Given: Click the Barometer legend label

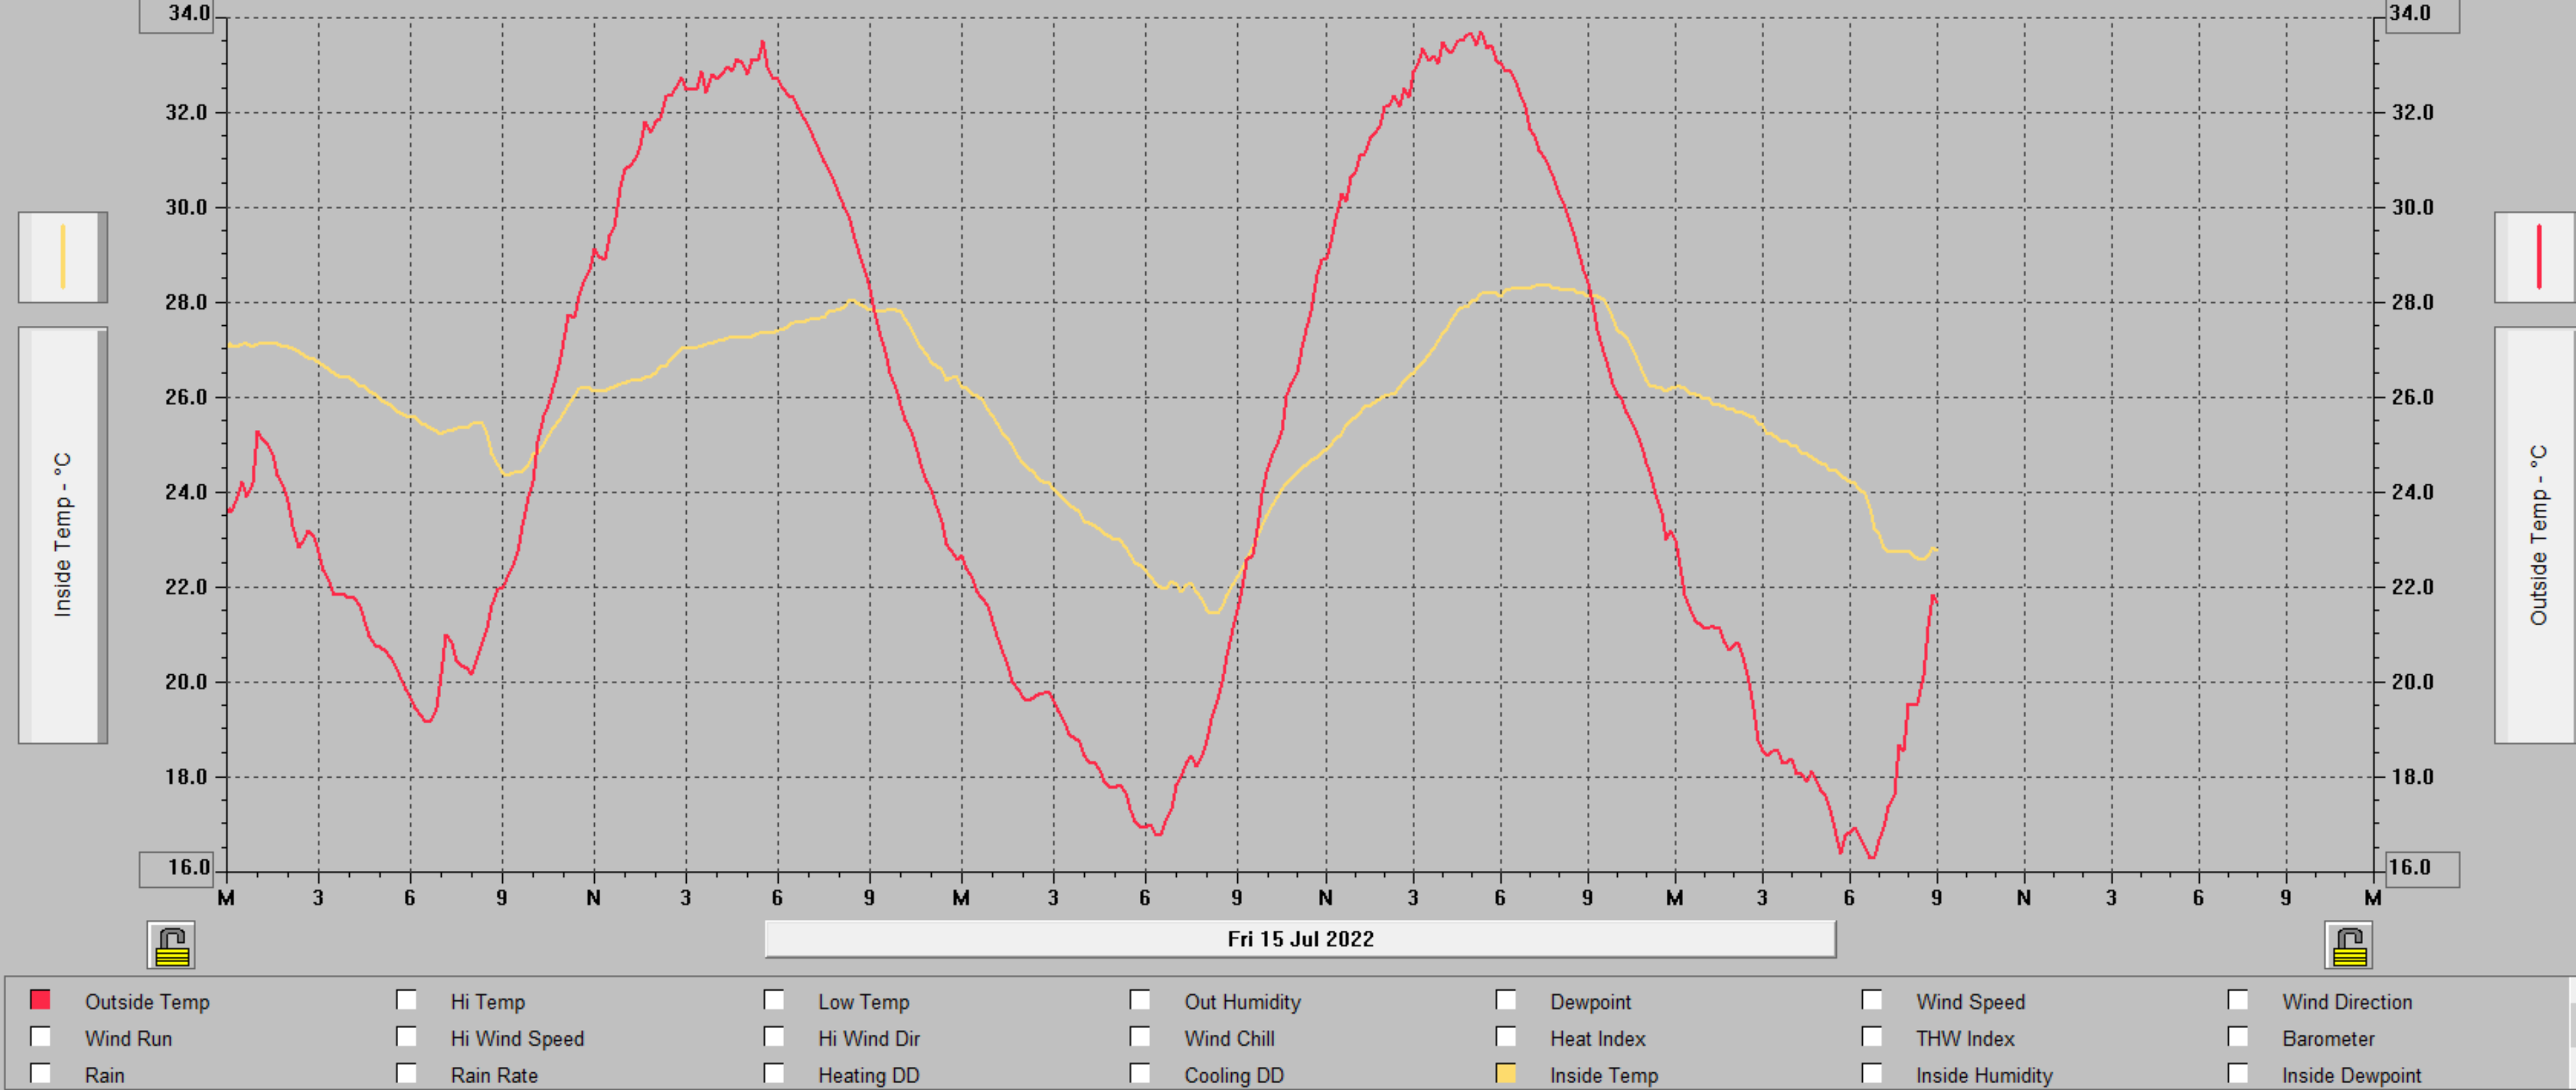Looking at the screenshot, I should 2328,1039.
